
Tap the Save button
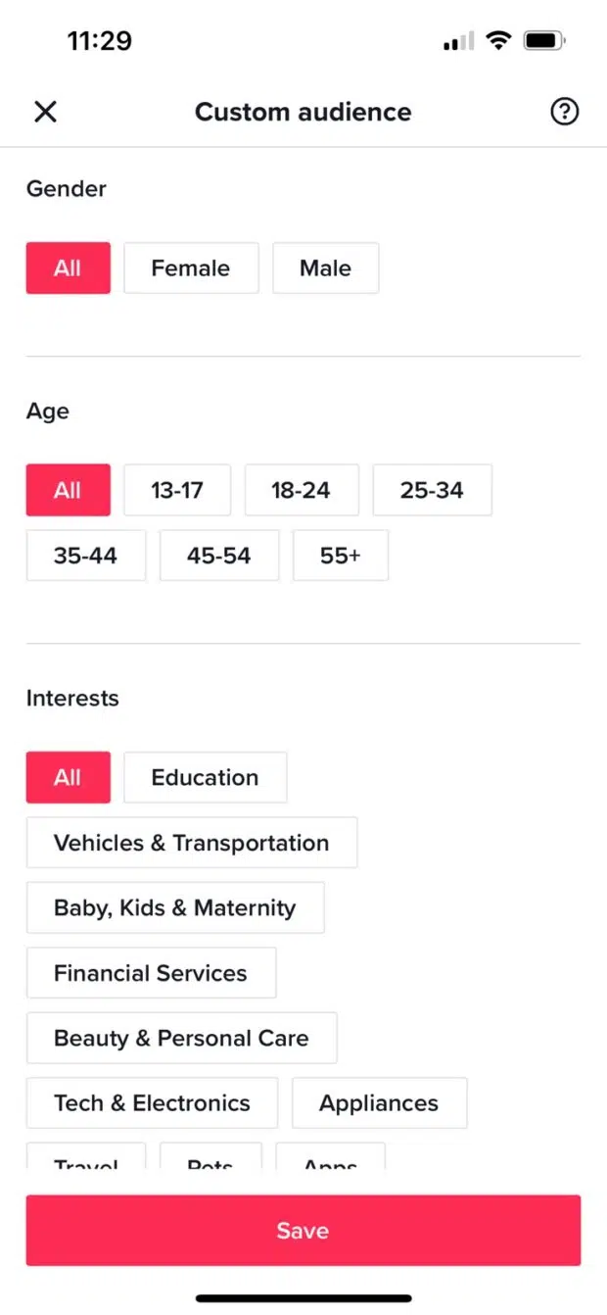[303, 1231]
